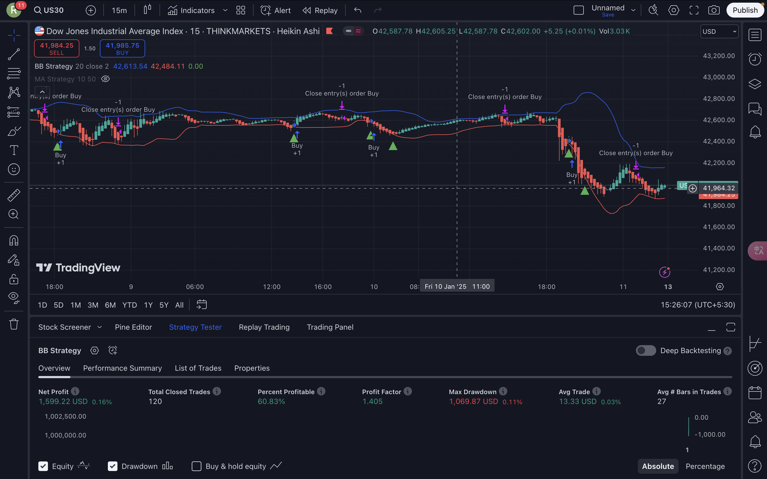The image size is (767, 479).
Task: Open the object tree layers panel
Action: click(x=755, y=84)
